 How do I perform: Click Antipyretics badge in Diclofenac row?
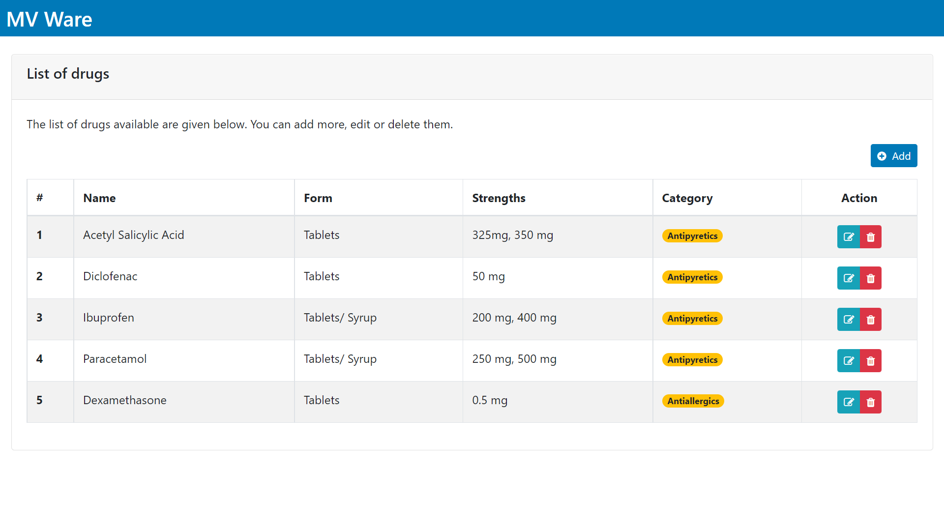(x=692, y=277)
